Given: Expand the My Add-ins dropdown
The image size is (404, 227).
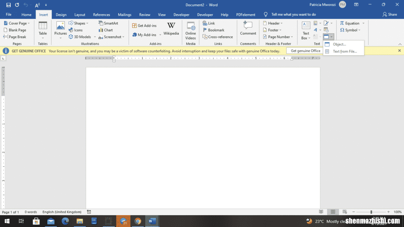Looking at the screenshot, I should coord(160,35).
